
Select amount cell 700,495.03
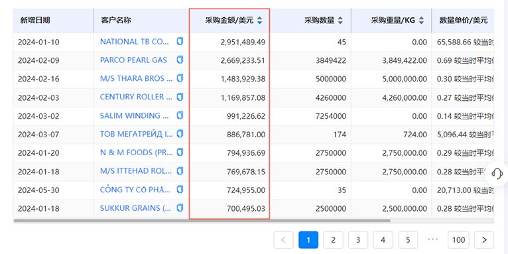[x=246, y=208]
